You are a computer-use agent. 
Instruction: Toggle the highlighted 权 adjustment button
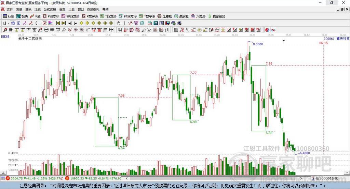(x=45, y=23)
